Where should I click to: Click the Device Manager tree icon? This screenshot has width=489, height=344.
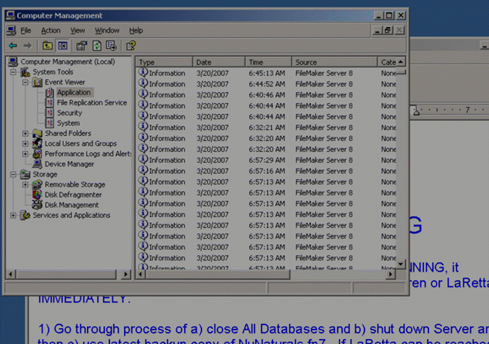38,164
